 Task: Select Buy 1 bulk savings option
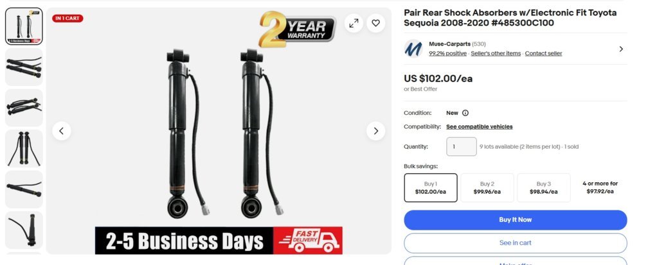pos(431,187)
